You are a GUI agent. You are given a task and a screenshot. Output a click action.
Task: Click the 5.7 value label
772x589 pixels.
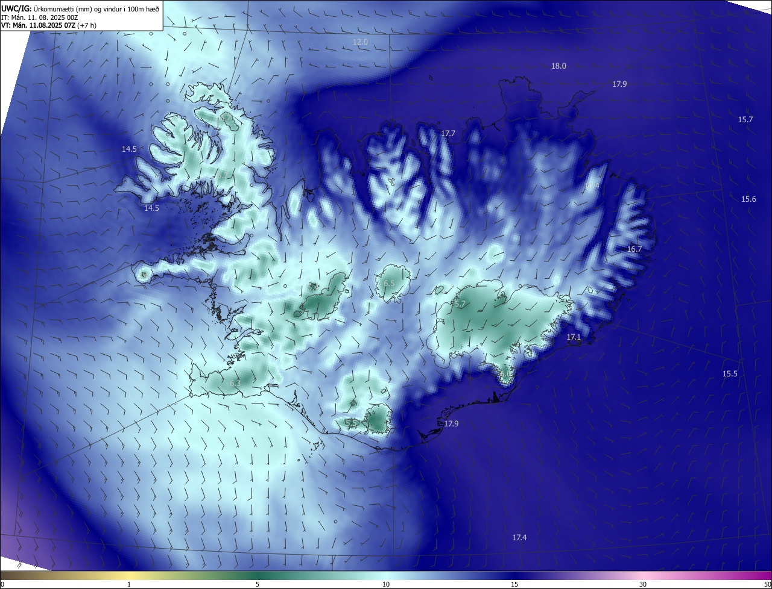[x=460, y=305]
